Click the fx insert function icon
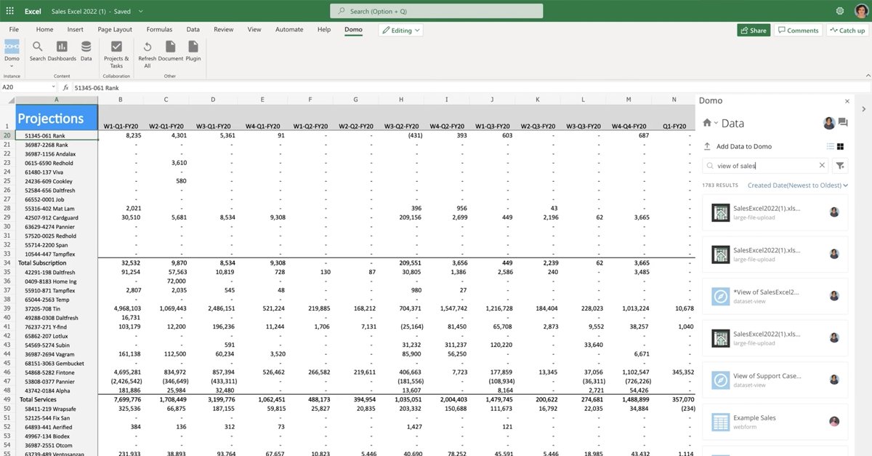 tap(65, 87)
